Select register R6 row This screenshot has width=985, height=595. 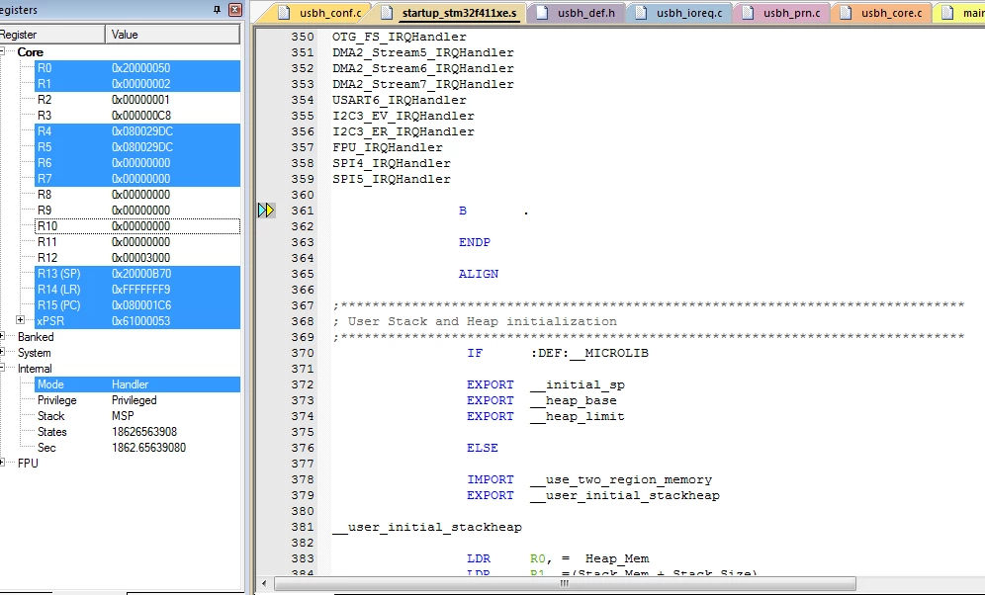[x=137, y=162]
